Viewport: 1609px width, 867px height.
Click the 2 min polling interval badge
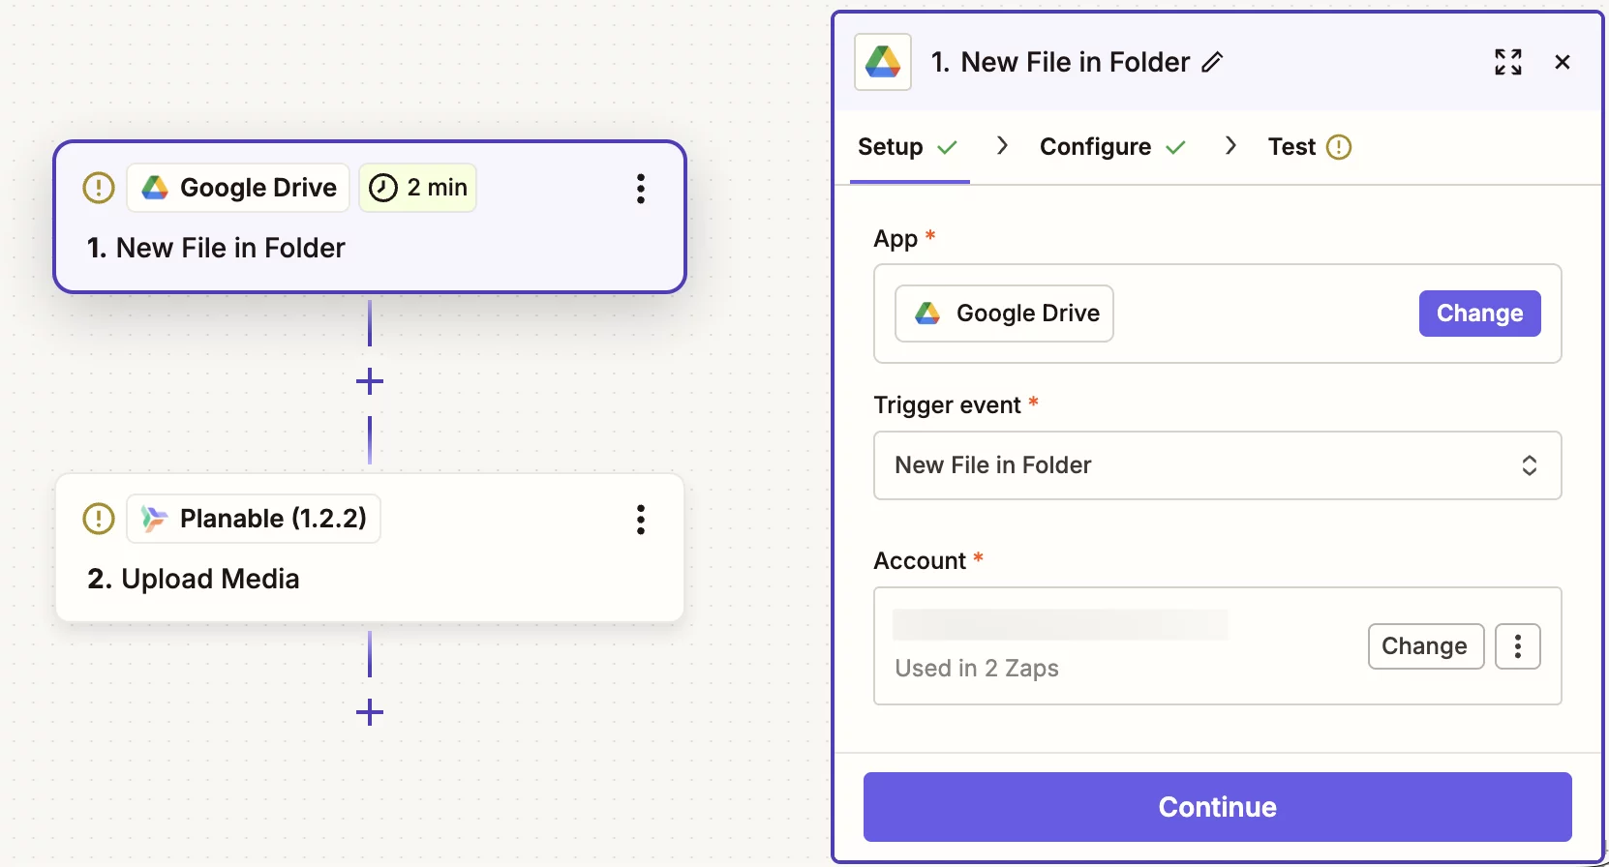click(x=418, y=188)
